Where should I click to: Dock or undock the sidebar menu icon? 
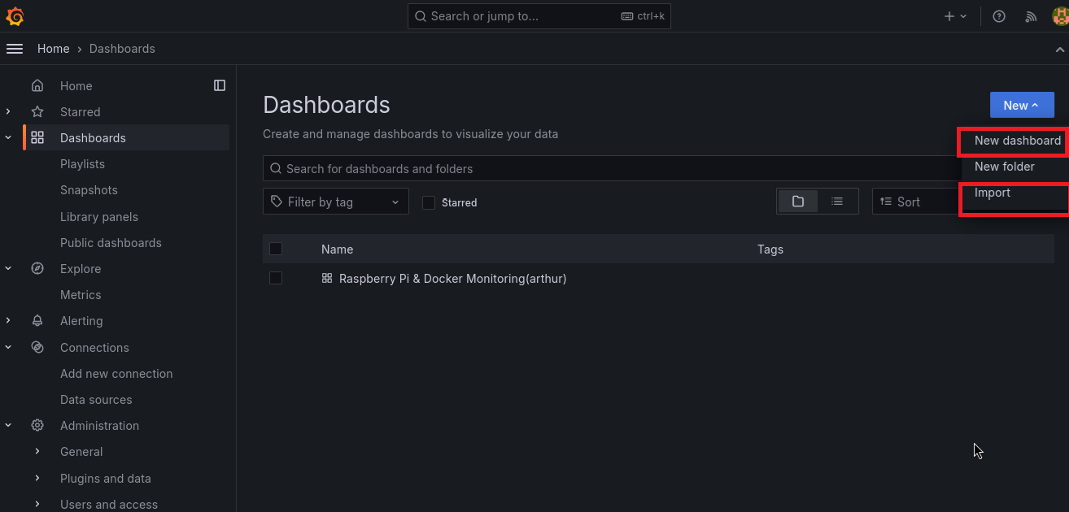tap(220, 85)
